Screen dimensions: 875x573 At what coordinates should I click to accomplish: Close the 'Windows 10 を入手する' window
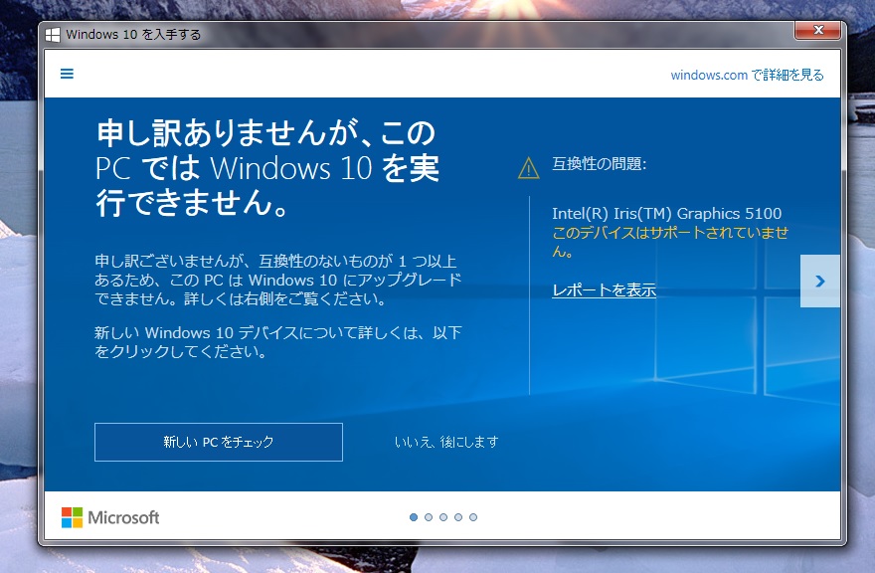817,30
